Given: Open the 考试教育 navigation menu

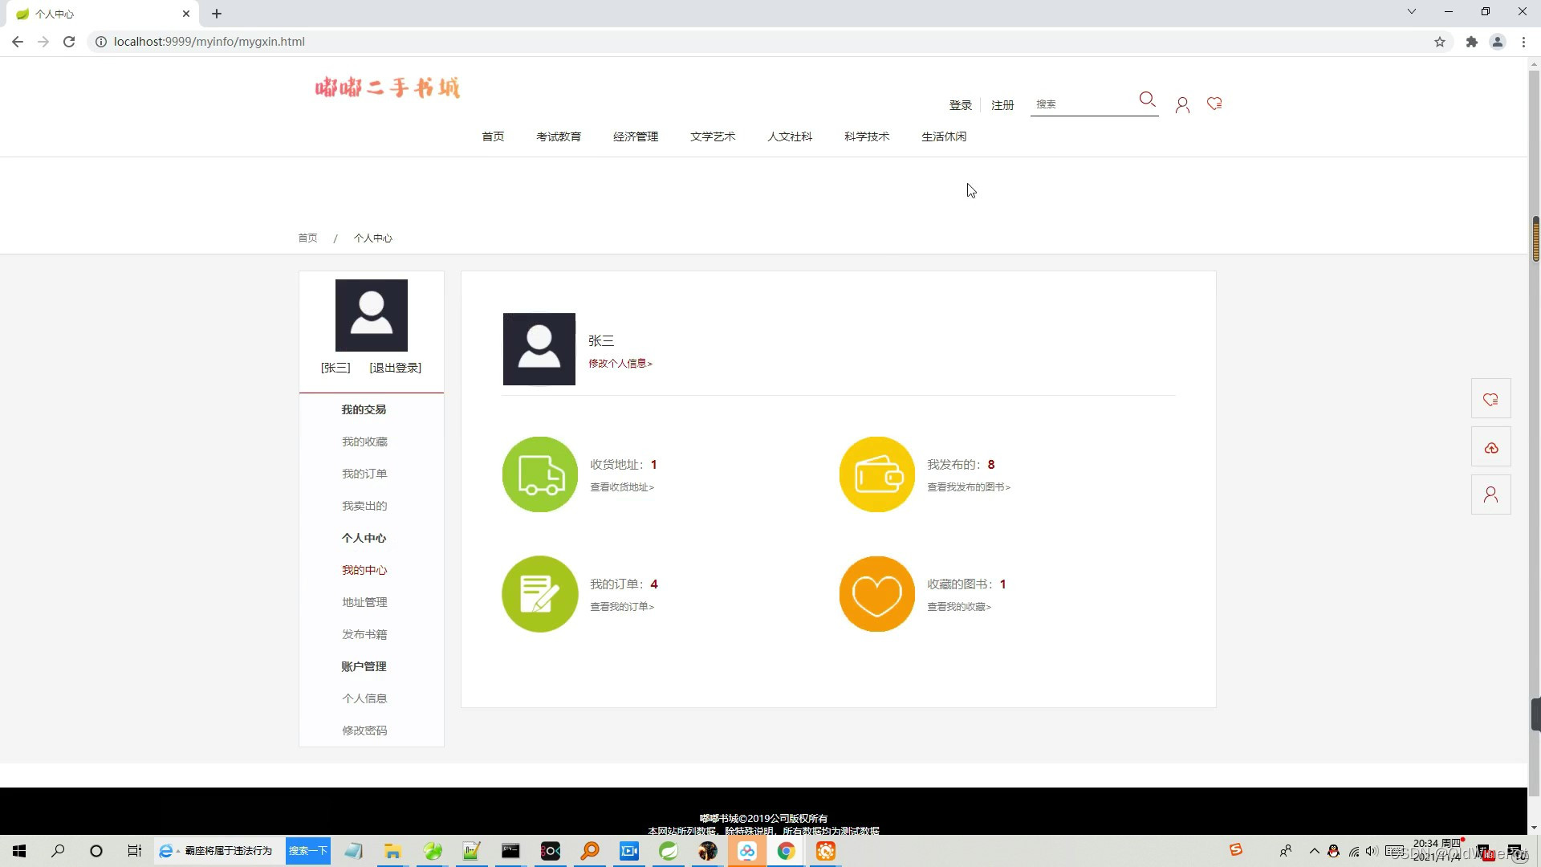Looking at the screenshot, I should [559, 136].
